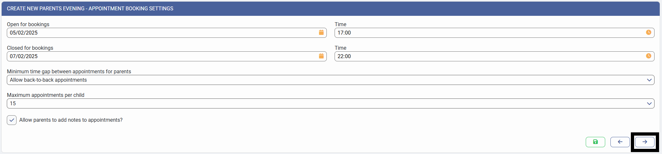Click chevron arrow of maximum appointments select
Viewport: 662px width, 154px height.
(x=649, y=104)
